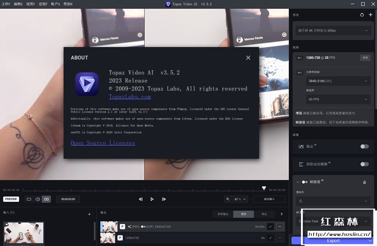Click the right settings panel scrollbar

[x=375, y=60]
